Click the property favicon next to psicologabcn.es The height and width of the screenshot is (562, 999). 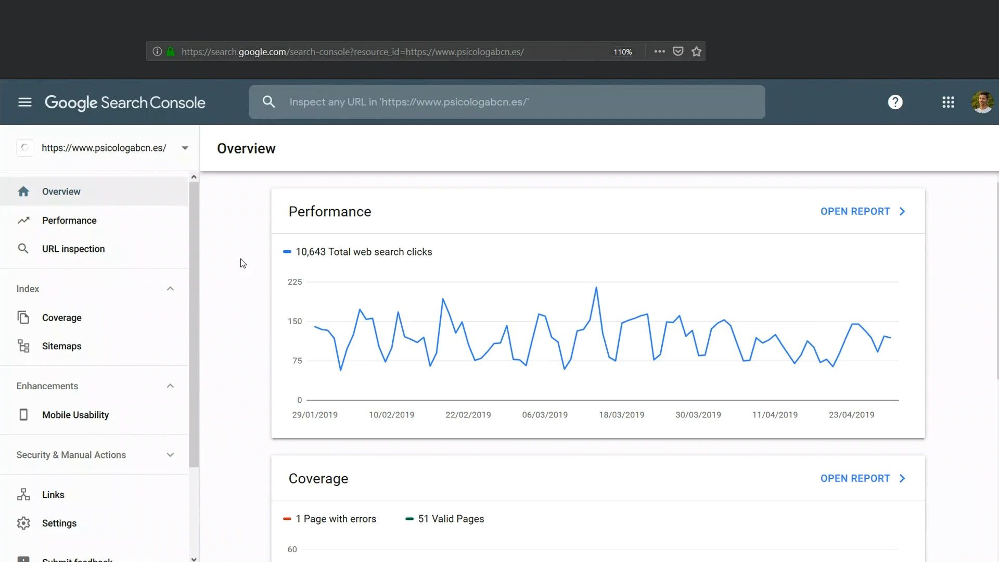(25, 148)
